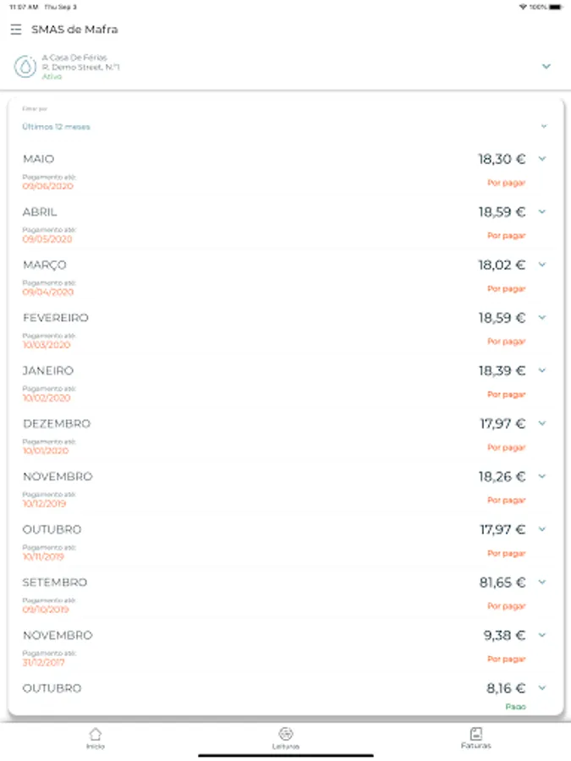Expand the MAIO invoice details
The width and height of the screenshot is (571, 761).
(x=542, y=158)
